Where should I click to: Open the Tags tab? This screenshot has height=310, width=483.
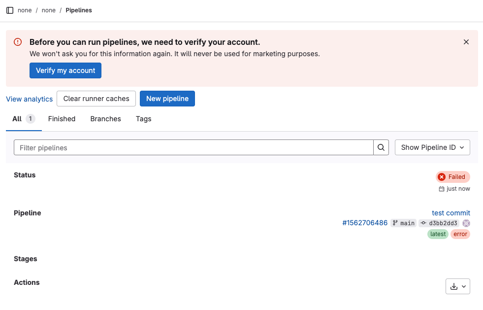click(x=143, y=119)
